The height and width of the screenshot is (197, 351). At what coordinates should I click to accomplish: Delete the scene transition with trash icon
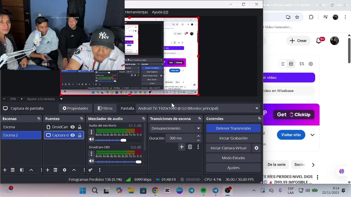190,147
